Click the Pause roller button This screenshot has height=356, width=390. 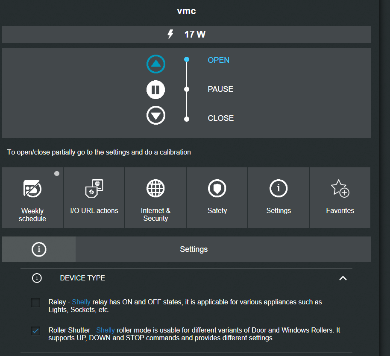click(x=155, y=90)
